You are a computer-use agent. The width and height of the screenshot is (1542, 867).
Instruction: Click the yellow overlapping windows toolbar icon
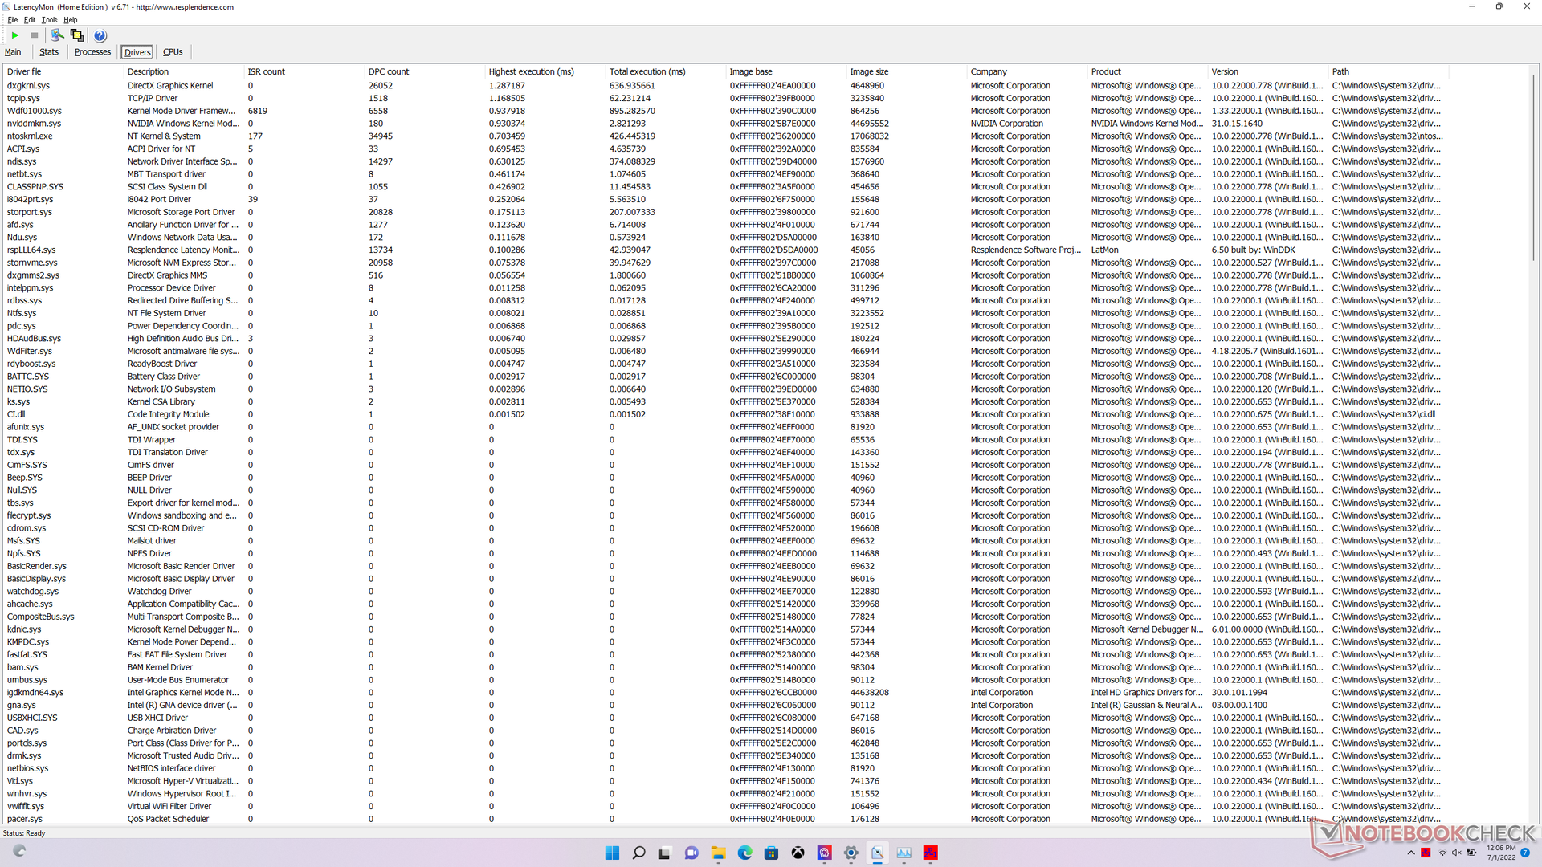pyautogui.click(x=77, y=35)
